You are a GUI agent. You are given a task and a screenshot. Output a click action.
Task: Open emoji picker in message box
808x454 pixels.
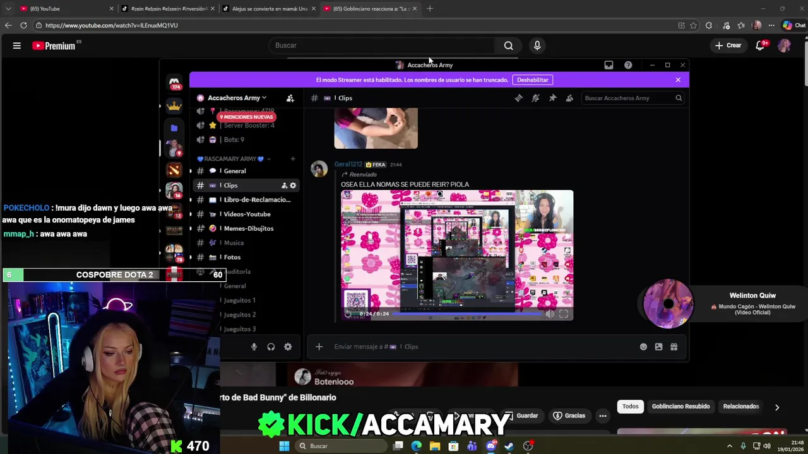(643, 347)
